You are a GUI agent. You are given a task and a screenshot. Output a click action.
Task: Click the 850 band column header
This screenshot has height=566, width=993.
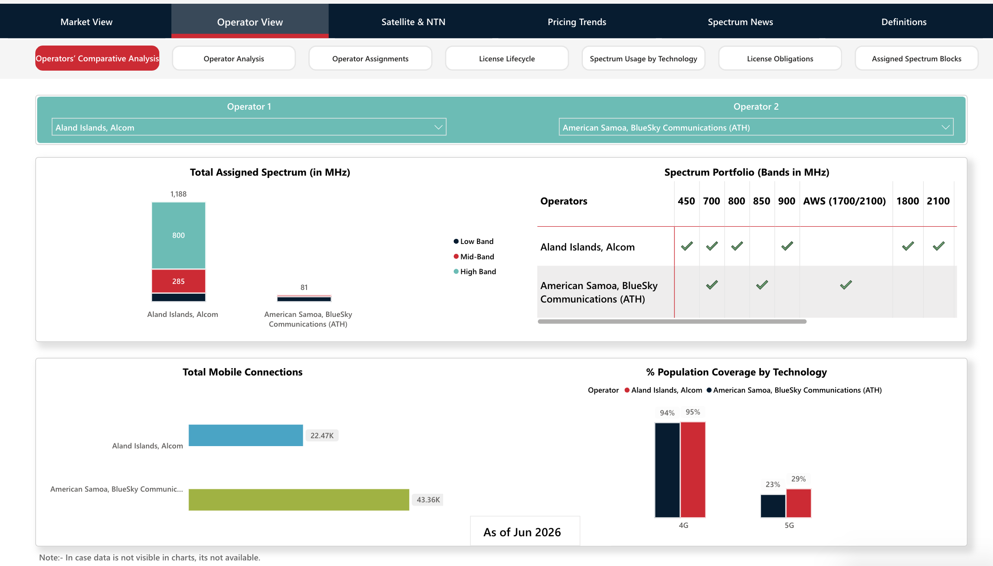click(762, 201)
